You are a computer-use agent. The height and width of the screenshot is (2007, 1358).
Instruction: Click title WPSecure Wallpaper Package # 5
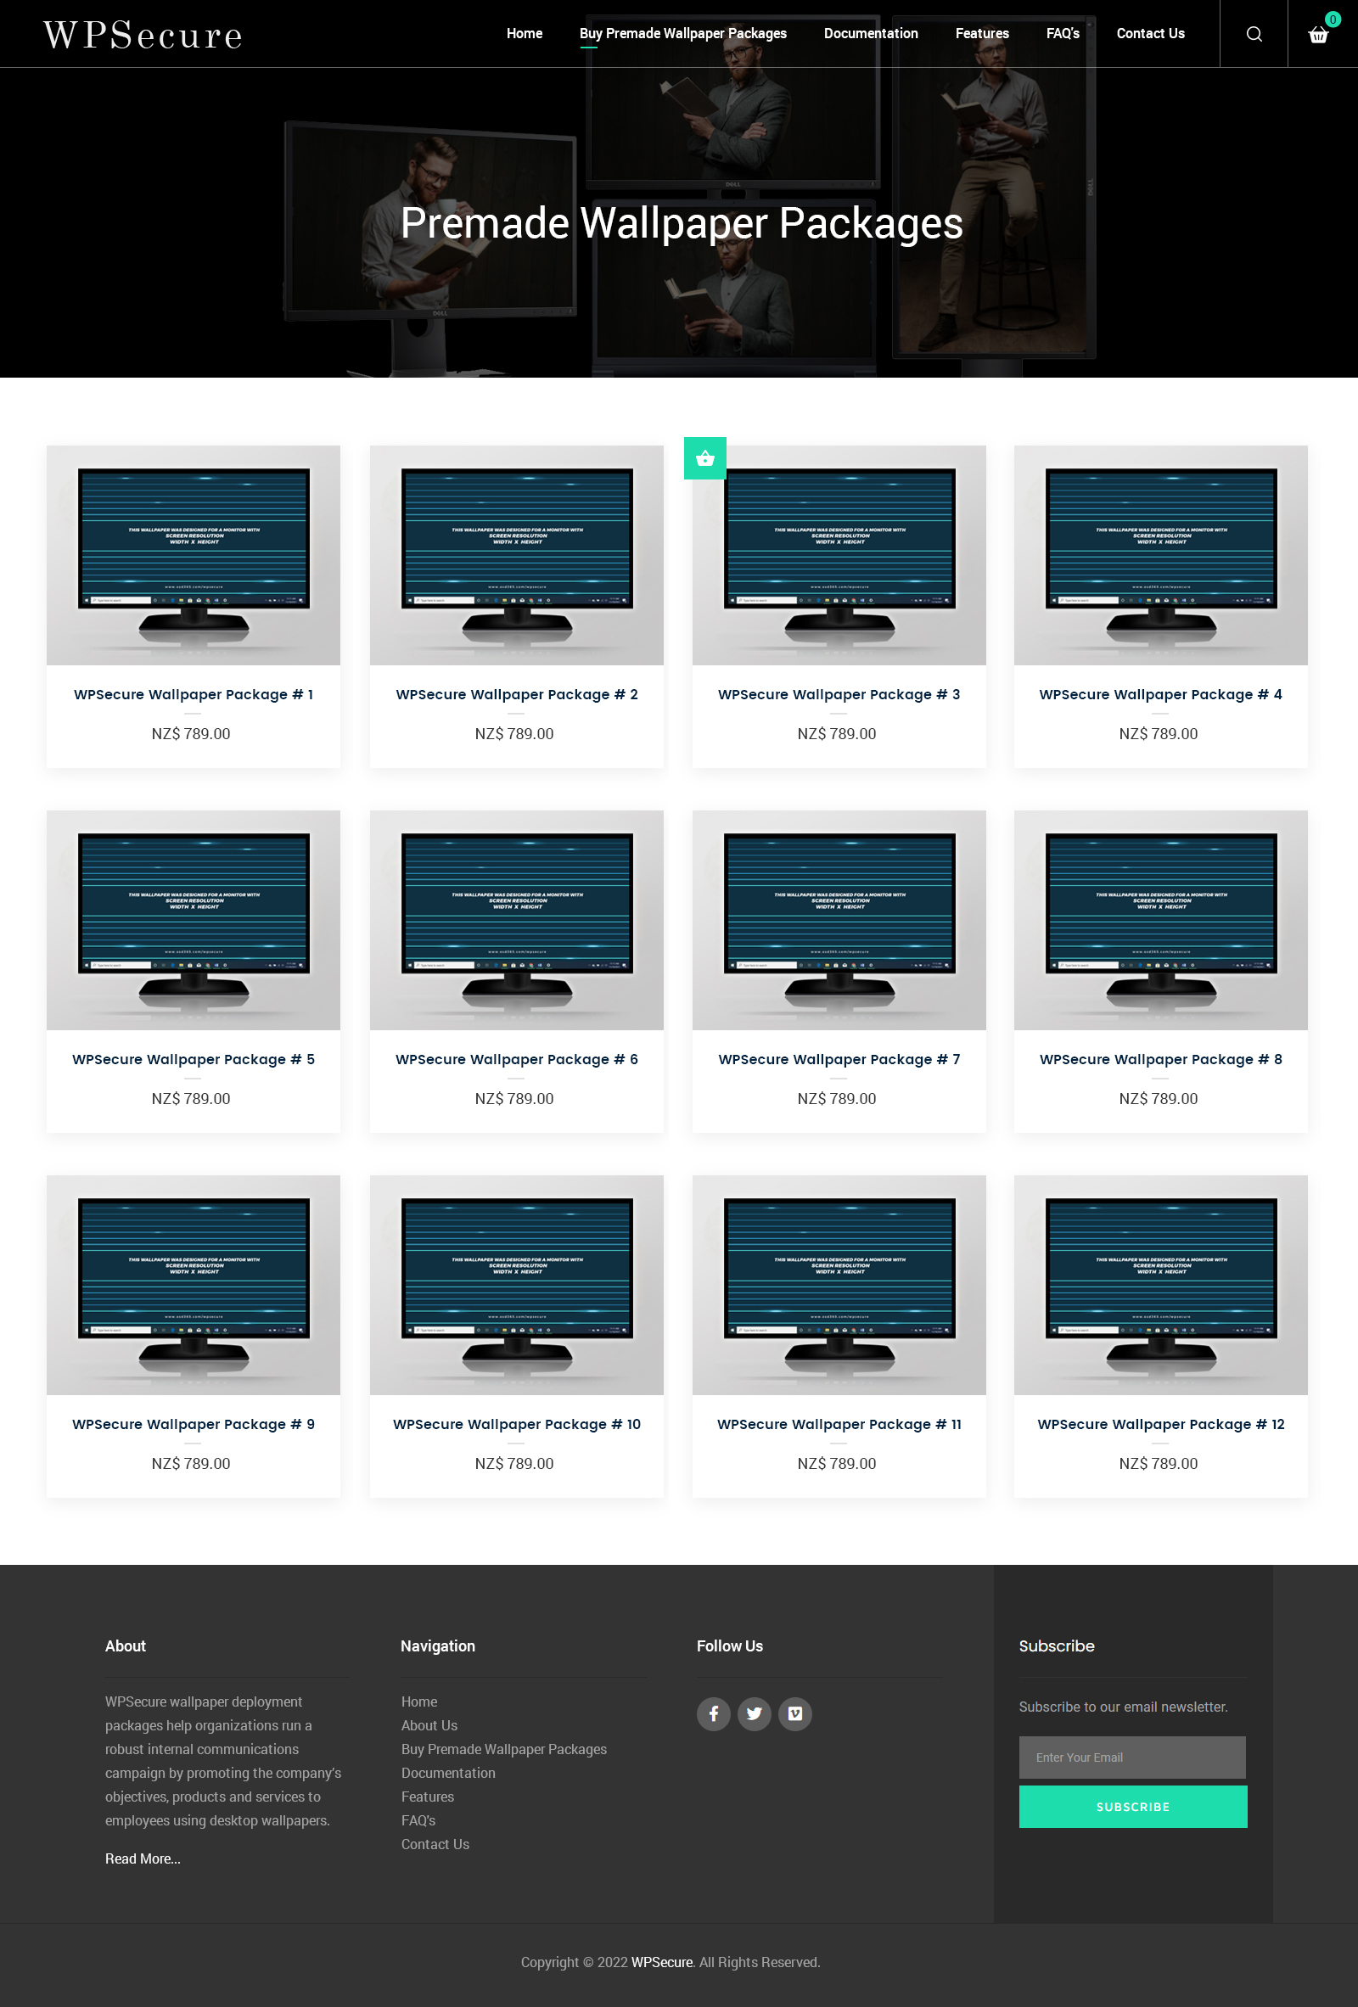[194, 1059]
